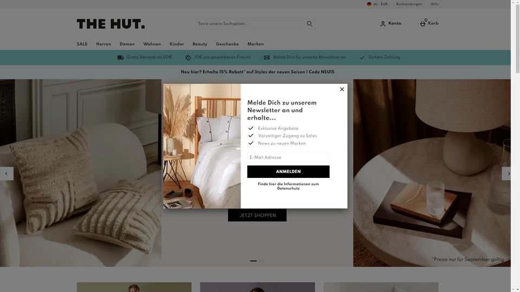Open the Konto account icon
The height and width of the screenshot is (292, 520).
point(383,23)
